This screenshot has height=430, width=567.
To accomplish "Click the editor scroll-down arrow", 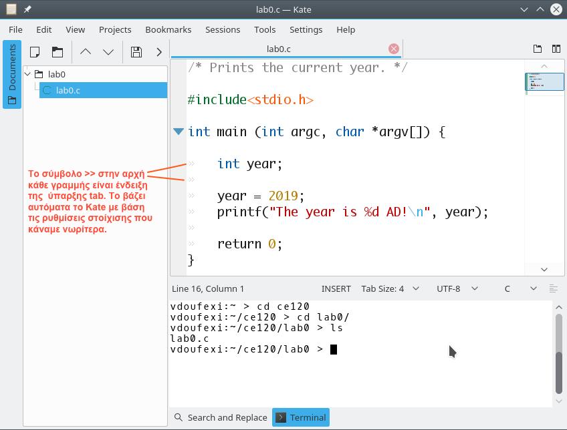I will pos(544,269).
